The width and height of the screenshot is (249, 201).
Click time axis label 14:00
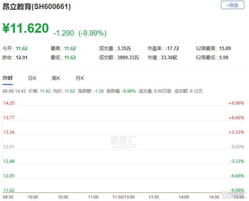tap(184, 197)
